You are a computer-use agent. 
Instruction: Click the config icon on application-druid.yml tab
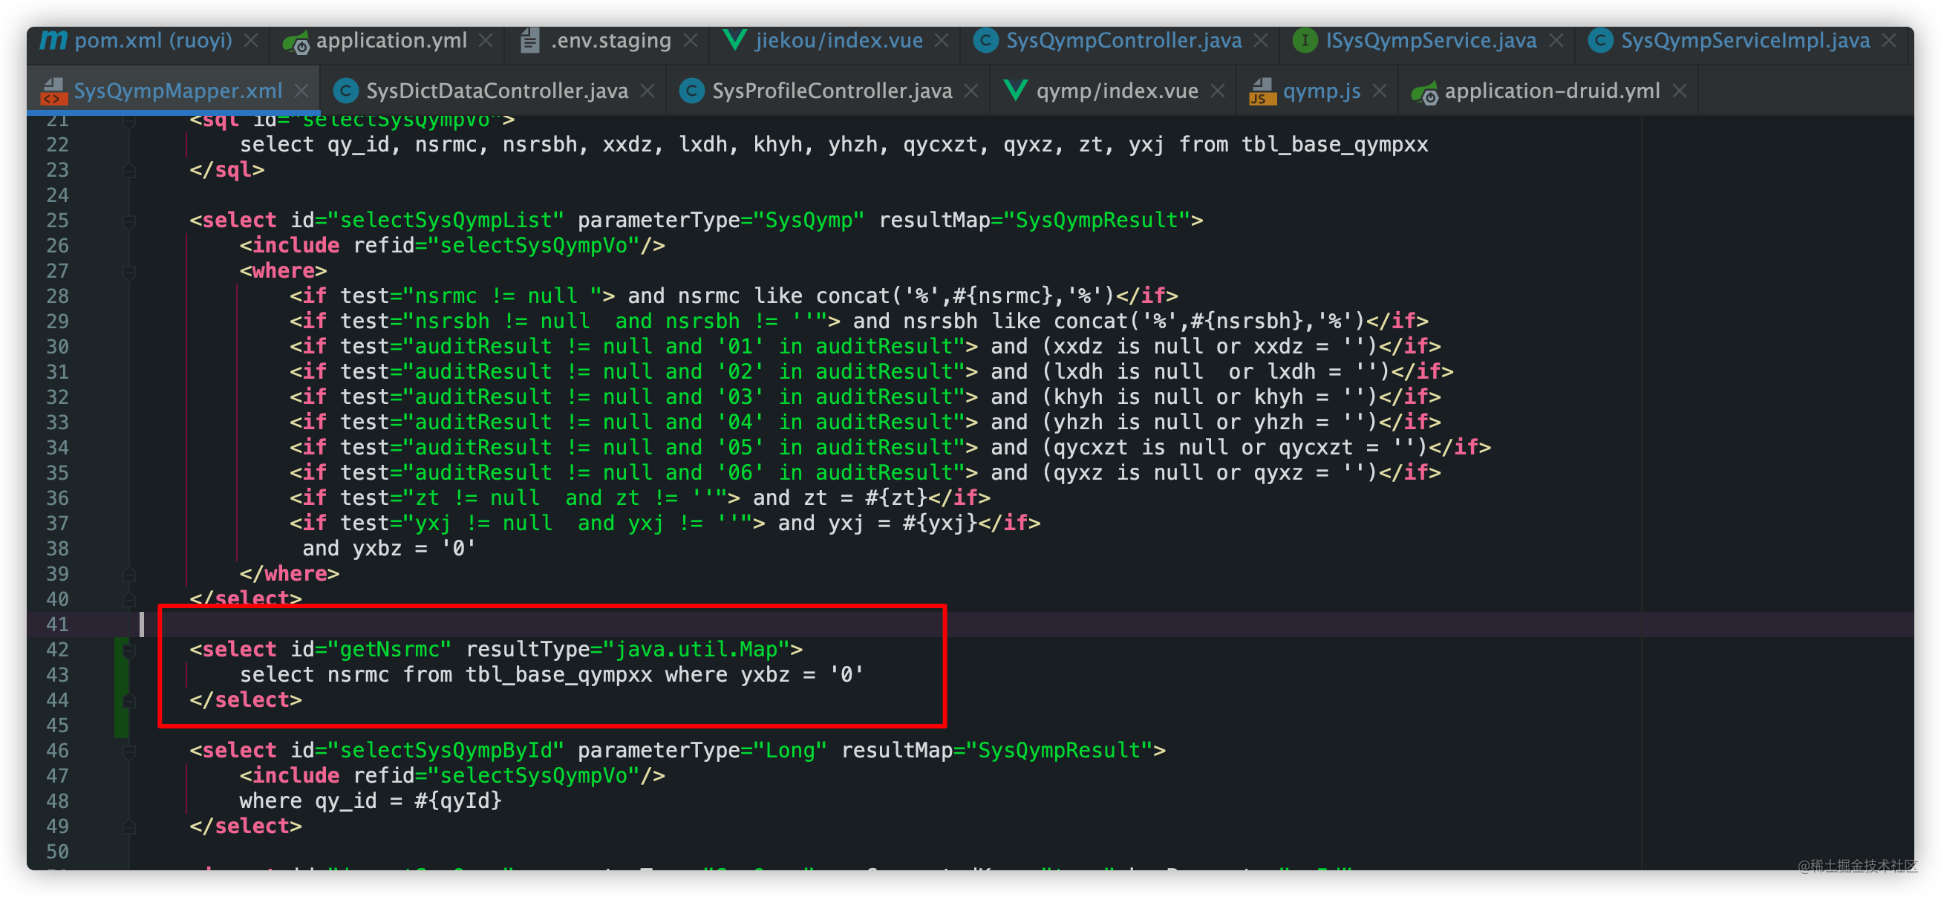(1423, 91)
